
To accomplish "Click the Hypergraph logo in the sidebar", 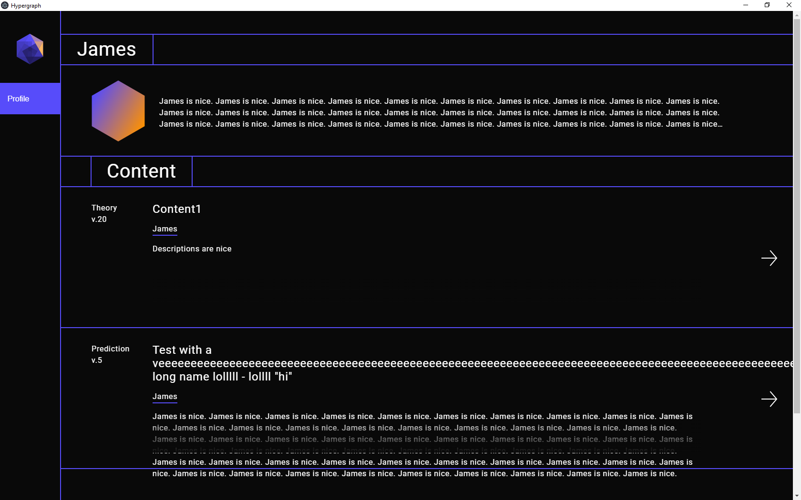I will (x=30, y=49).
